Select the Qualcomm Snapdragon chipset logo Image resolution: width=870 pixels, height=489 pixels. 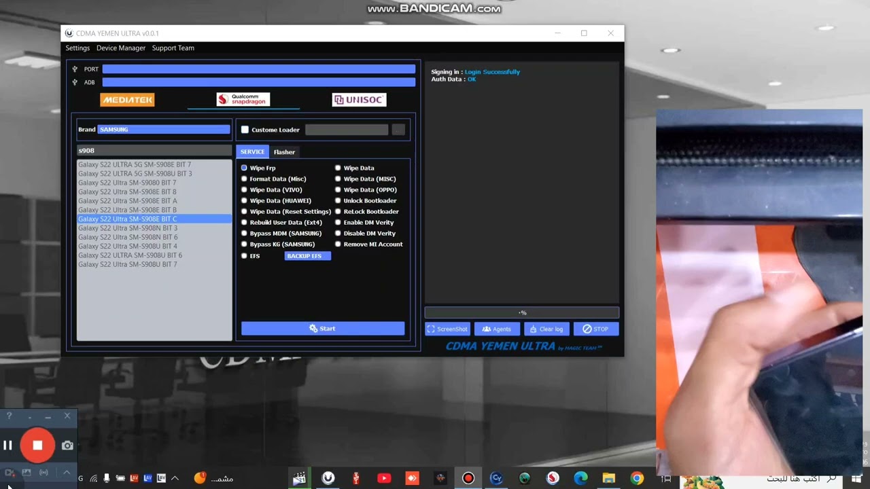click(x=243, y=100)
